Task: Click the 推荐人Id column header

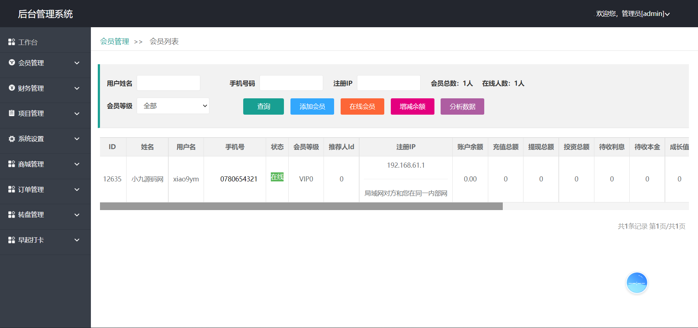Action: tap(341, 147)
